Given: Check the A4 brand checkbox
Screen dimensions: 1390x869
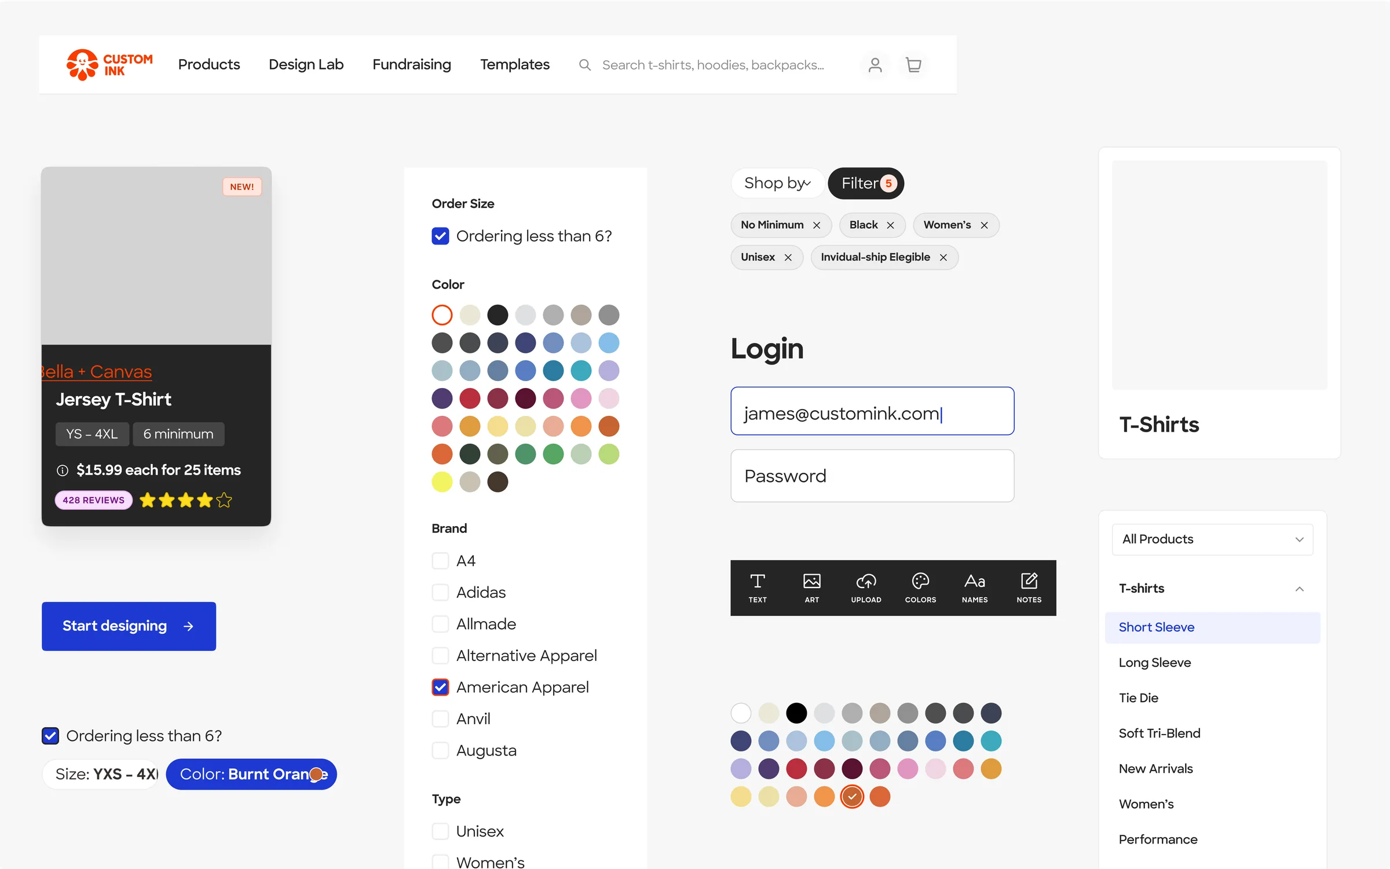Looking at the screenshot, I should point(440,561).
